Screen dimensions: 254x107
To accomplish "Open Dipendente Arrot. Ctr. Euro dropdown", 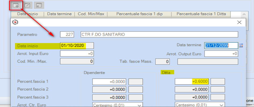I will (117, 105).
